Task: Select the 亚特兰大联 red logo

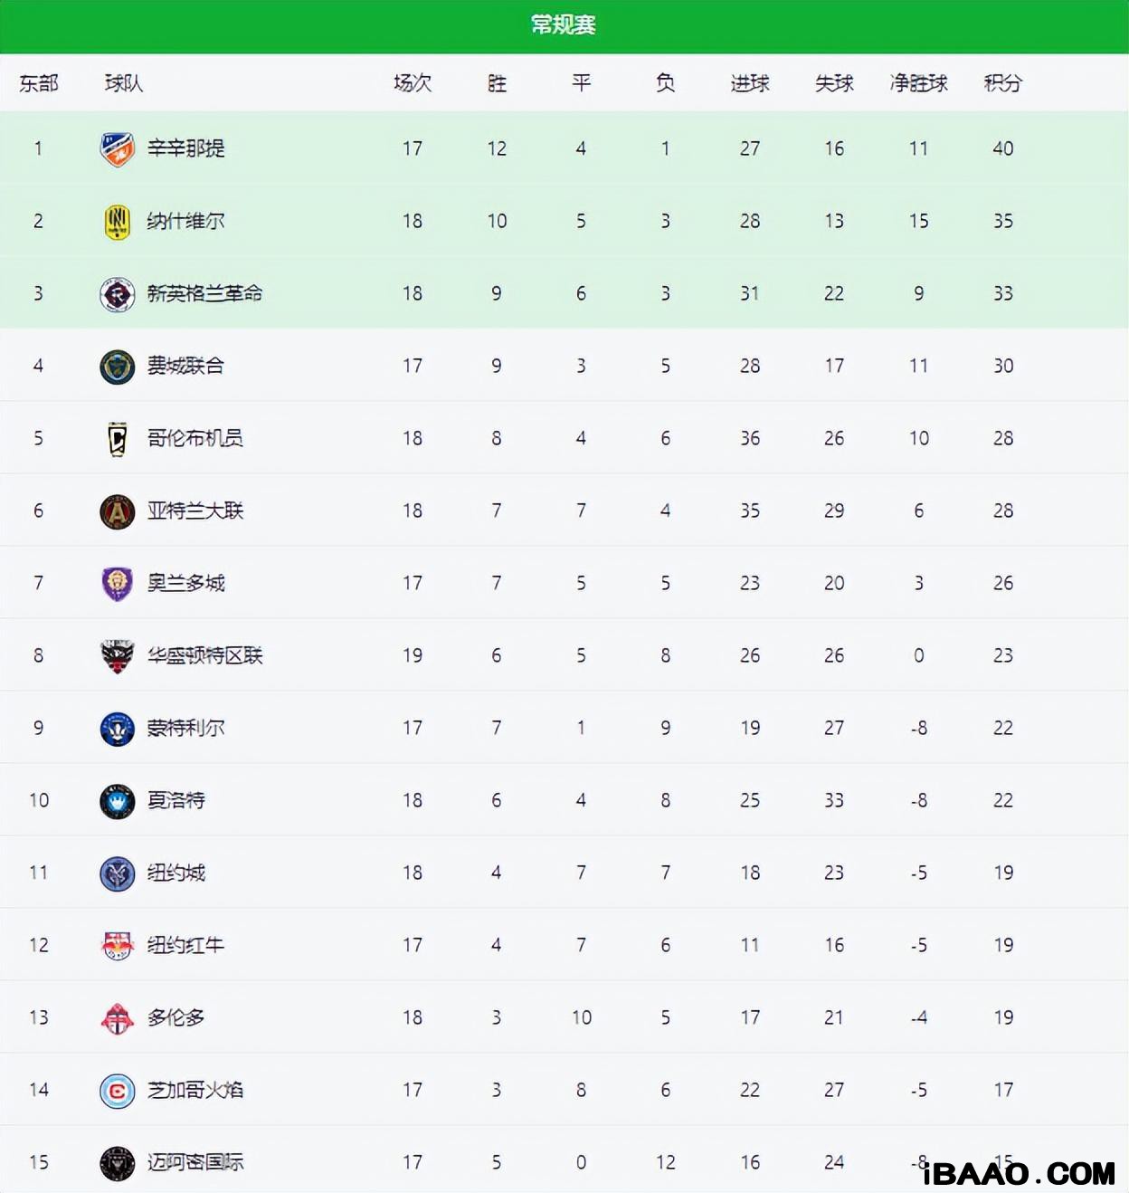Action: 117,511
